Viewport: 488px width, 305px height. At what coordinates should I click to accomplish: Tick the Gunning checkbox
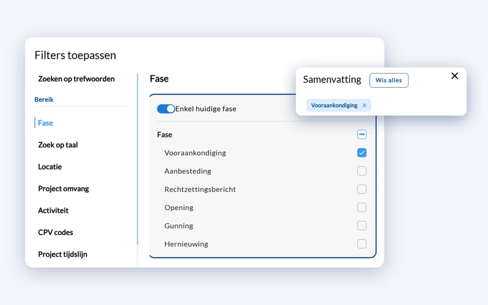pos(362,226)
